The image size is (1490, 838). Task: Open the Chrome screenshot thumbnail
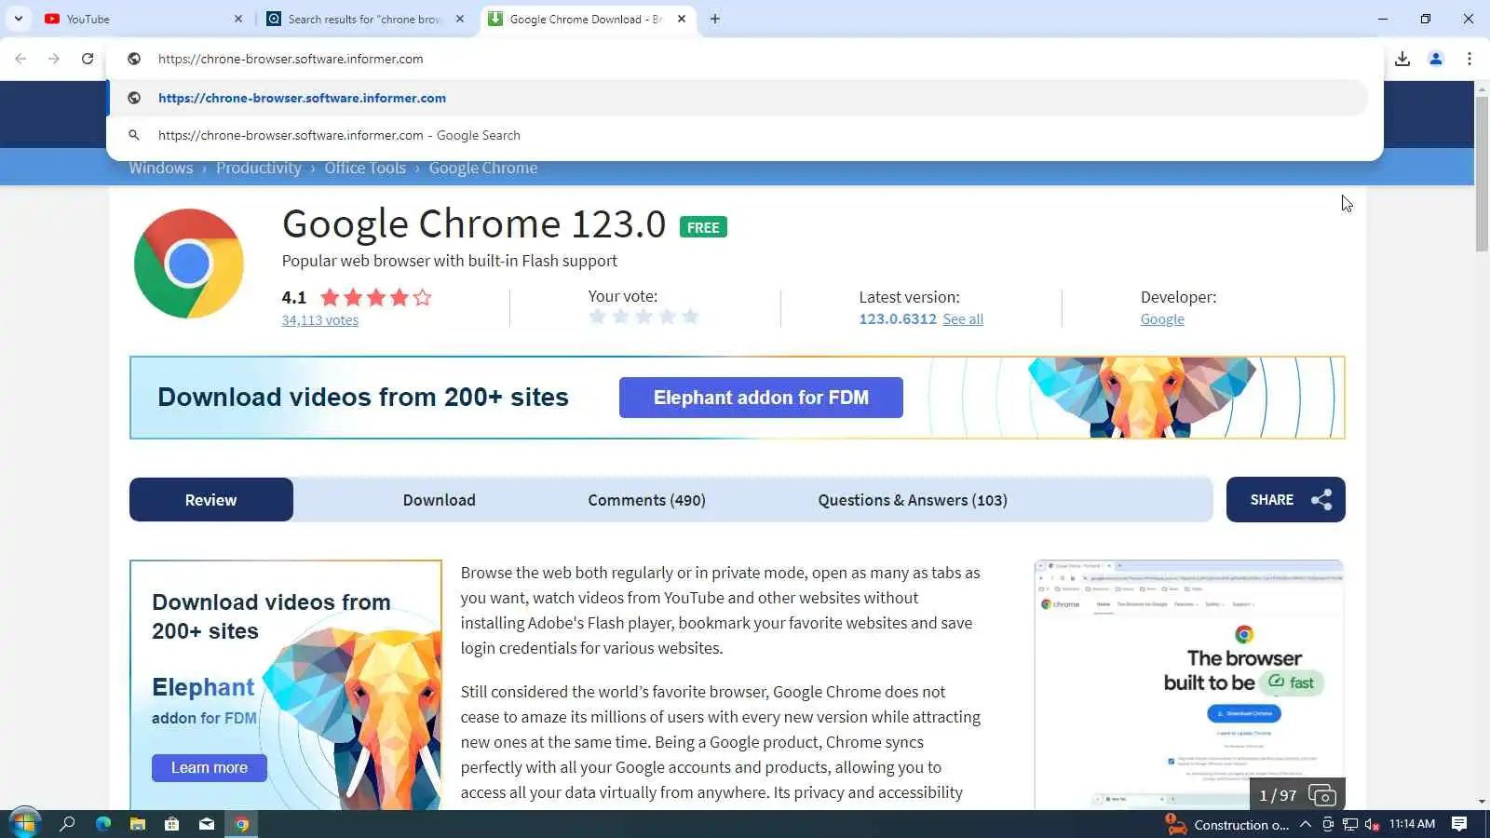[x=1189, y=684]
